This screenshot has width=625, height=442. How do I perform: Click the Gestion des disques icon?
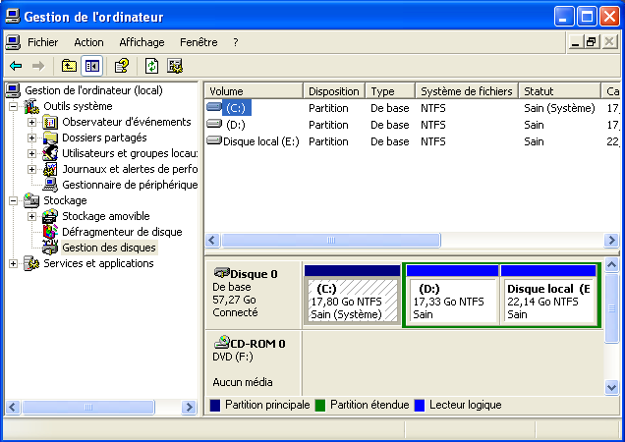click(50, 248)
